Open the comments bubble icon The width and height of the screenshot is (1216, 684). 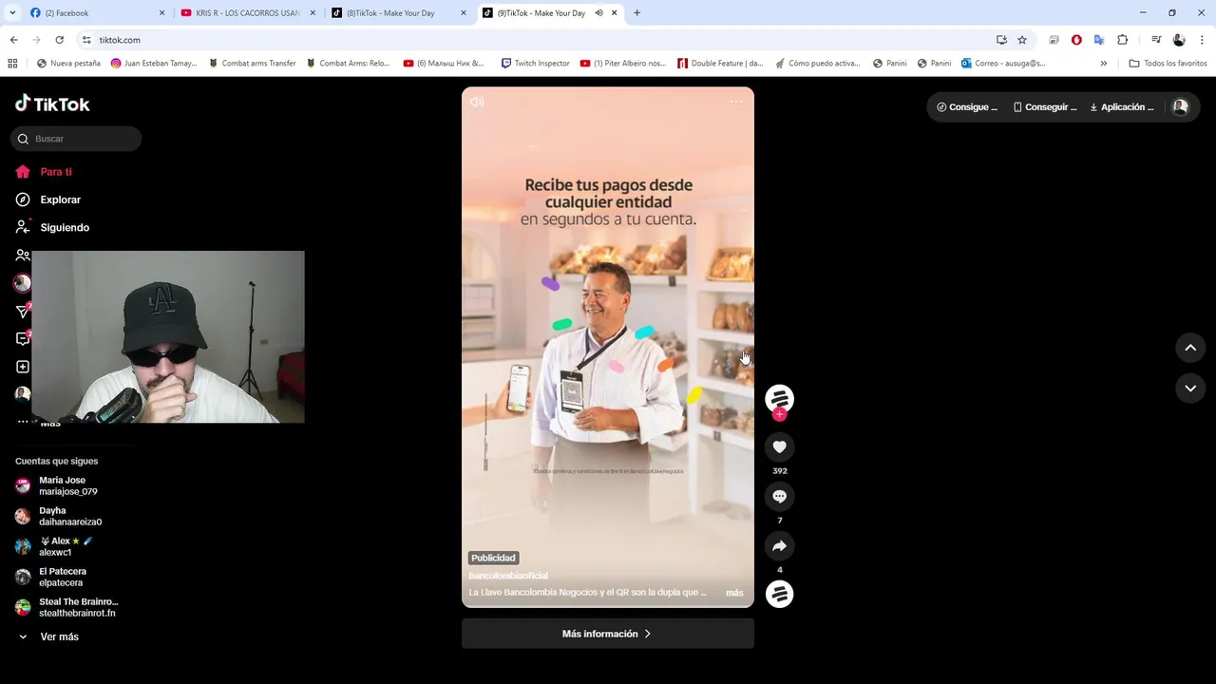pyautogui.click(x=780, y=496)
